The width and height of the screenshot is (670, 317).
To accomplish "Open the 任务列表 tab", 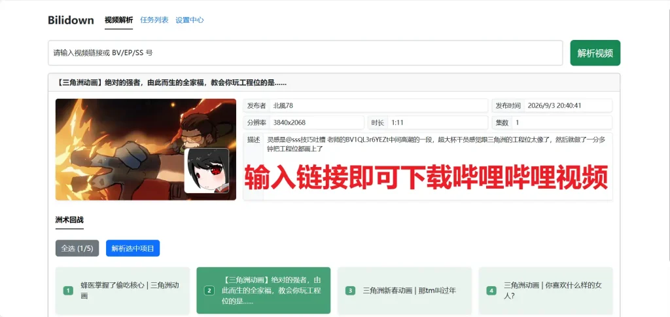I will (x=154, y=20).
